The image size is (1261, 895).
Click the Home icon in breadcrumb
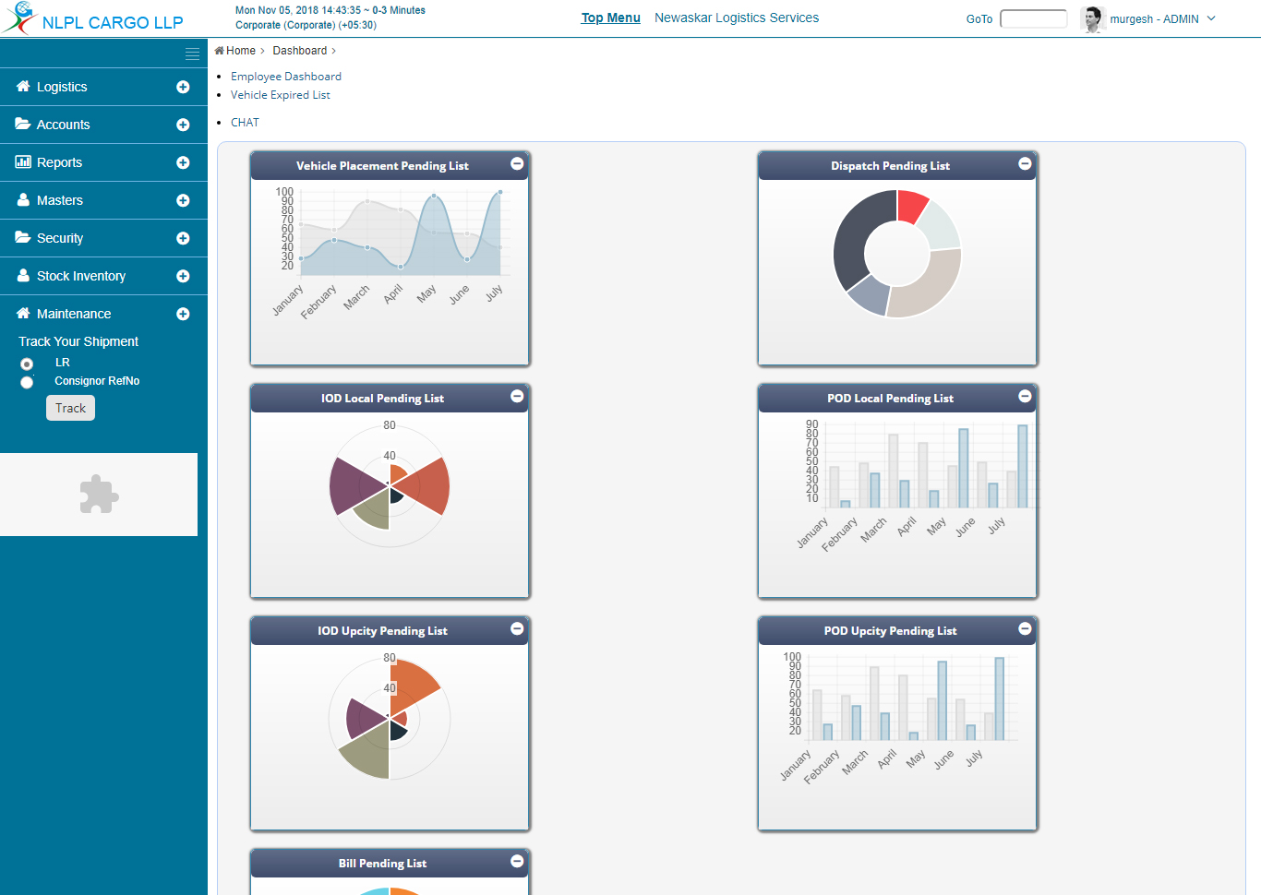click(220, 51)
